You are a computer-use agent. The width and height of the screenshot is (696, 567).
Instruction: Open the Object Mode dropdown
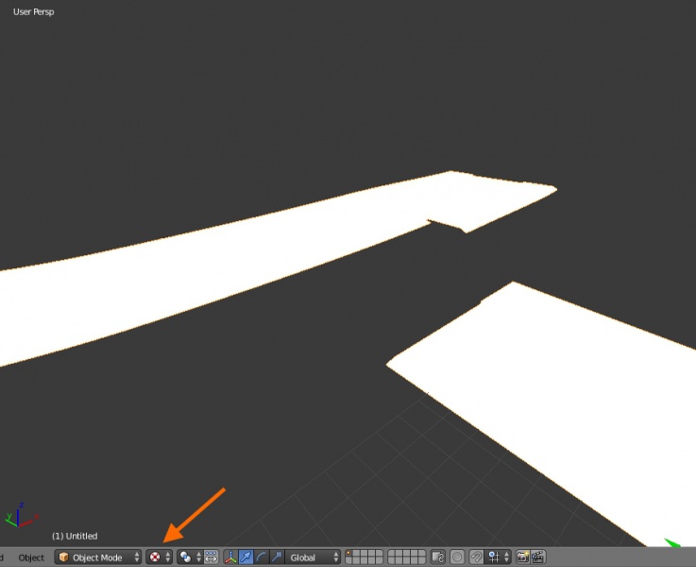[98, 558]
